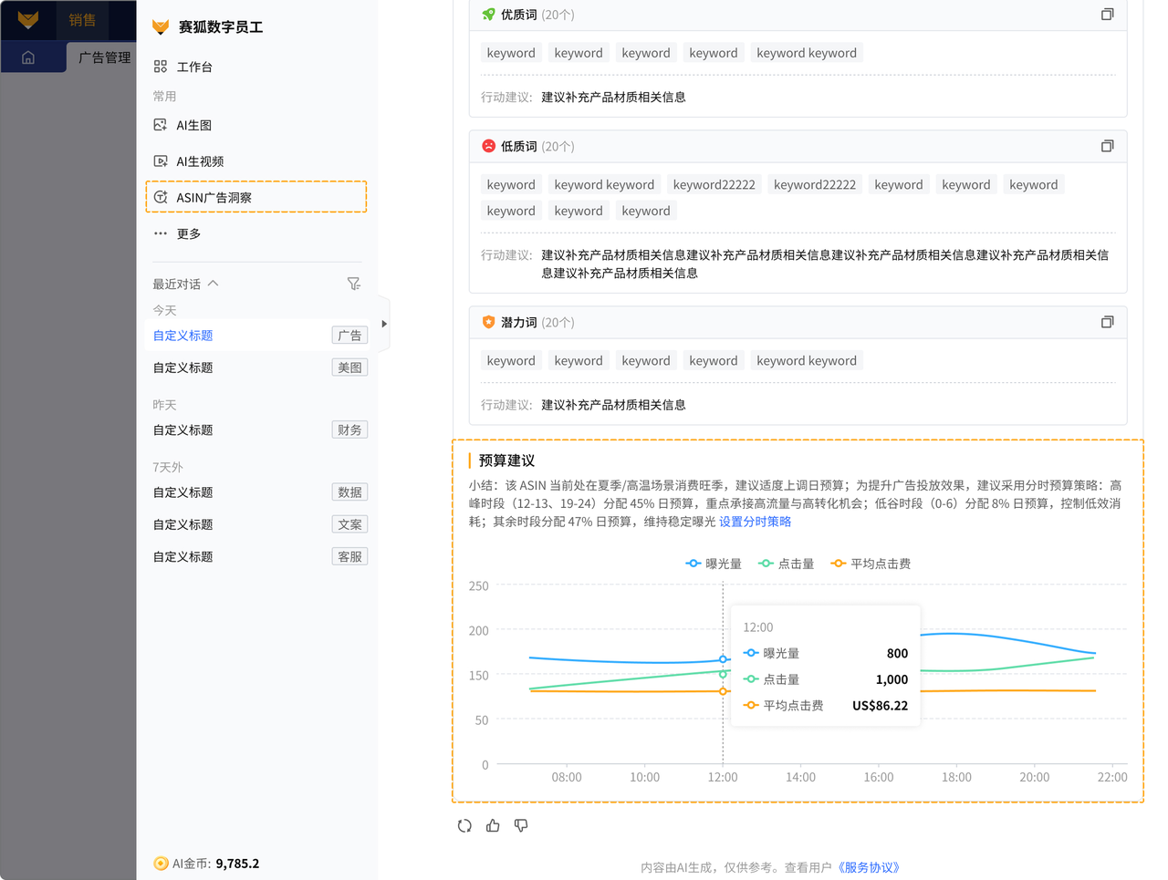Collapse the 最近对话 list chevron
1168x880 pixels.
coord(214,284)
